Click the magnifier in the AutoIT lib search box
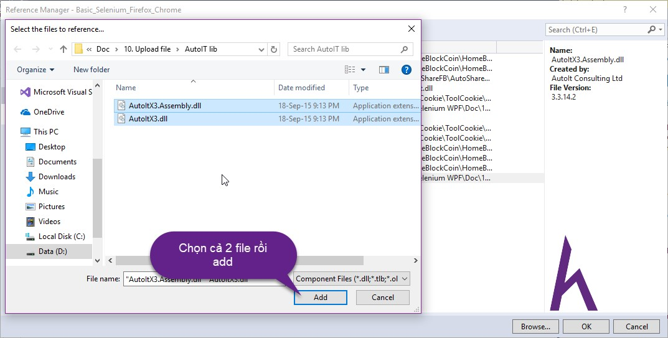The width and height of the screenshot is (668, 338). click(404, 49)
